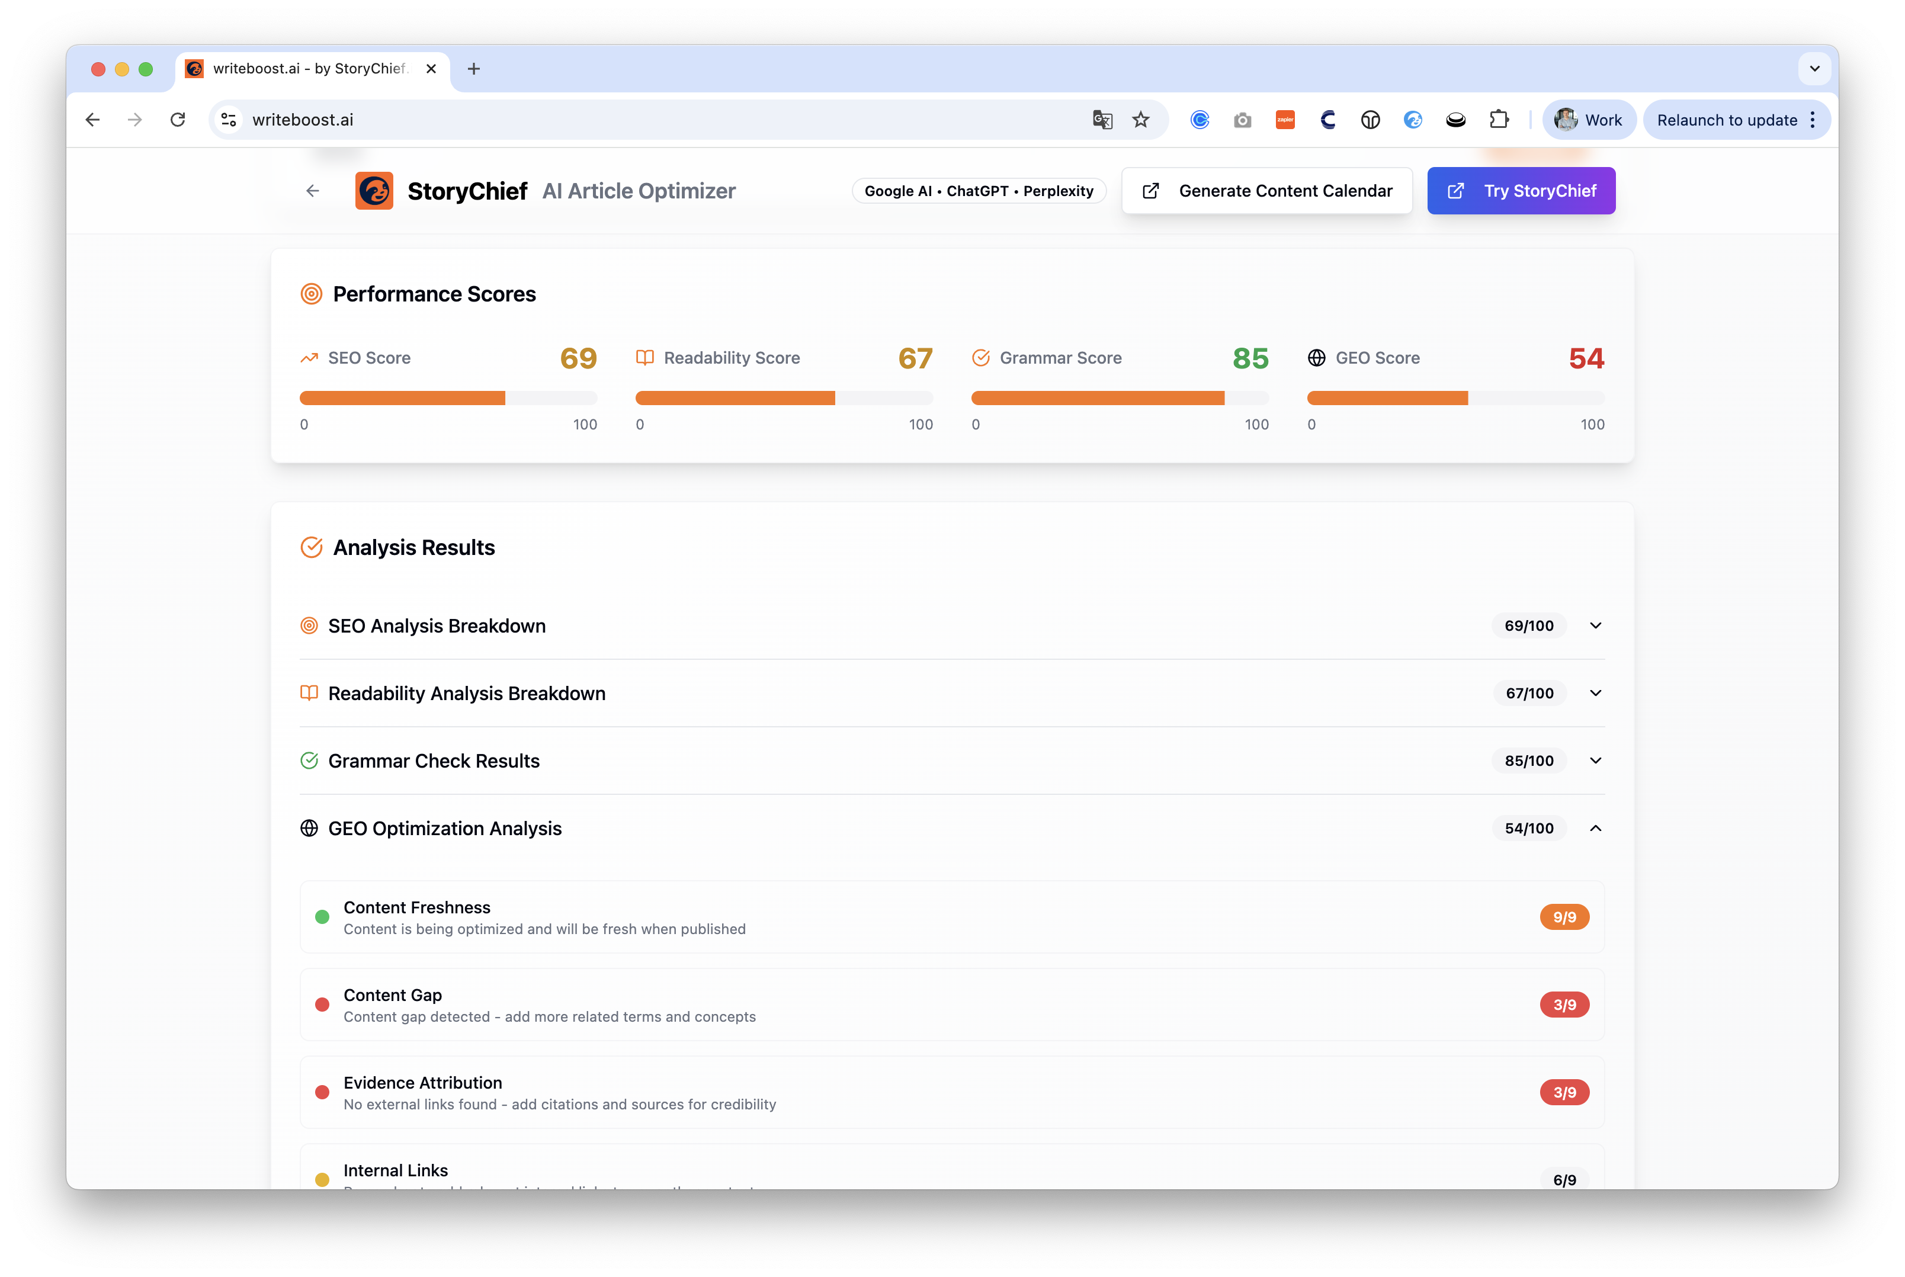This screenshot has height=1277, width=1905.
Task: Reload the page with refresh icon
Action: click(178, 120)
